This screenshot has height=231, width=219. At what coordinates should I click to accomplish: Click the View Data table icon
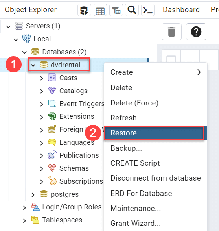coord(100,10)
